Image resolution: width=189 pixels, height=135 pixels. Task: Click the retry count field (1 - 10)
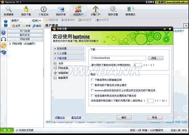[150, 101]
